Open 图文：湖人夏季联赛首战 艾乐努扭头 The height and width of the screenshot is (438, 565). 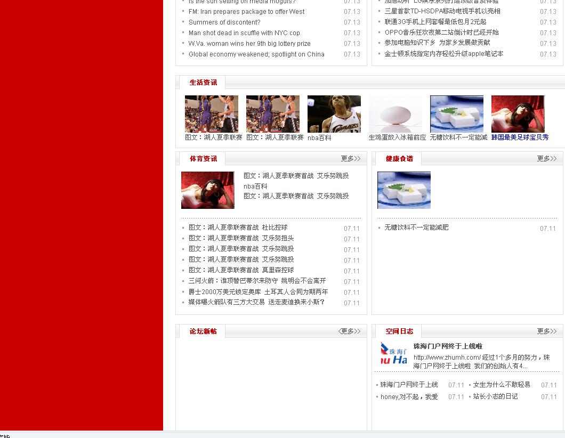tap(241, 238)
